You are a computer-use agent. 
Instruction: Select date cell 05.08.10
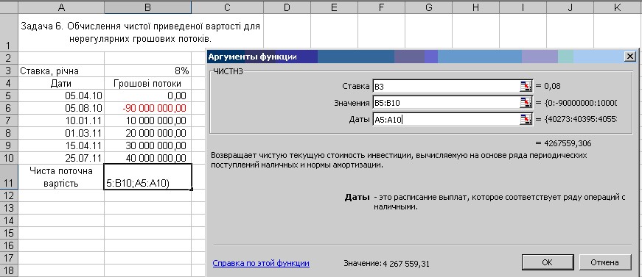61,108
